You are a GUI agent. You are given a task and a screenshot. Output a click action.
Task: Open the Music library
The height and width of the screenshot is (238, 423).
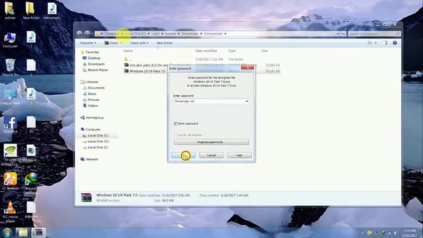[92, 94]
